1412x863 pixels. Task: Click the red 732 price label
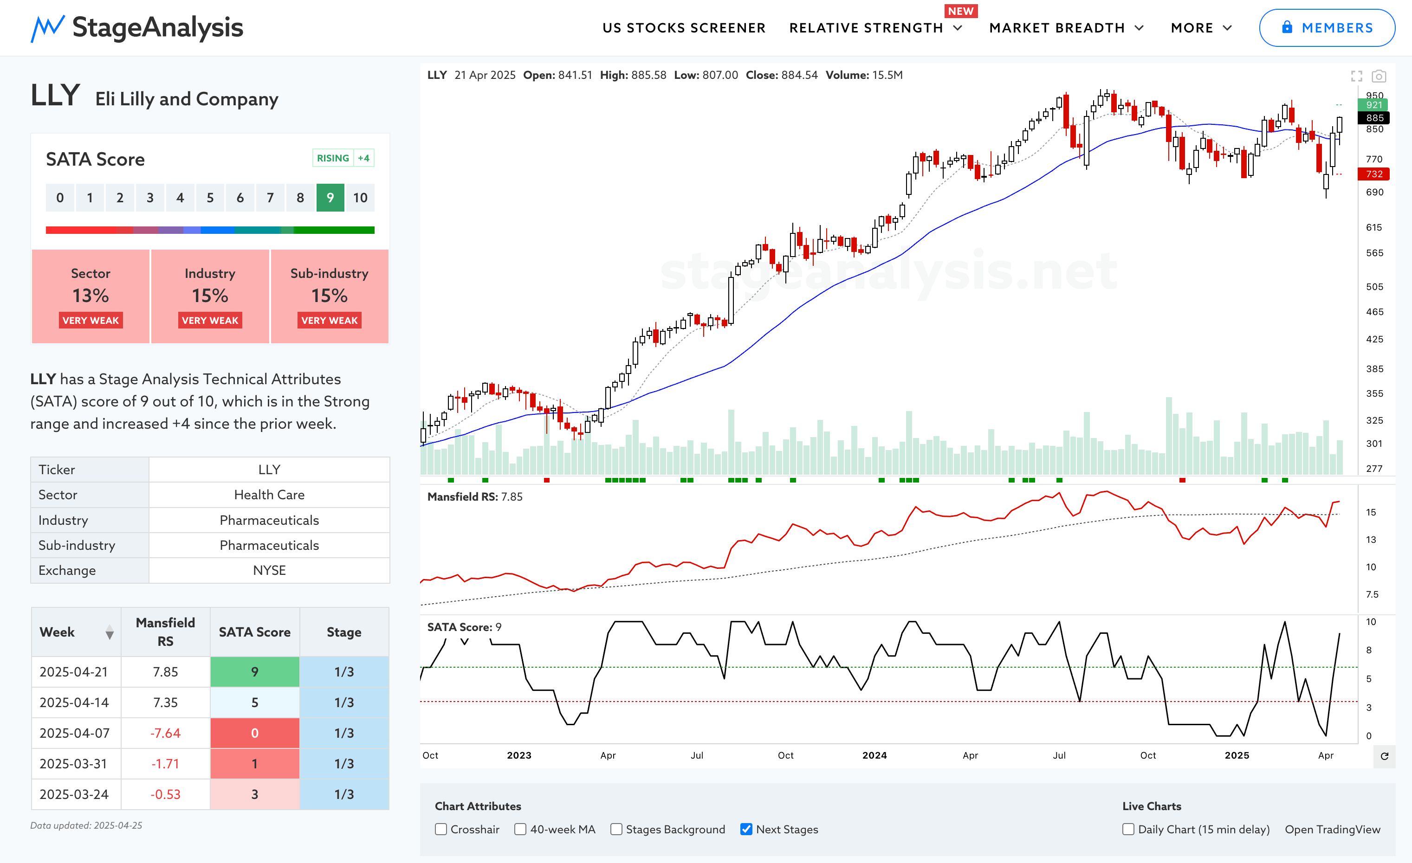pos(1373,174)
